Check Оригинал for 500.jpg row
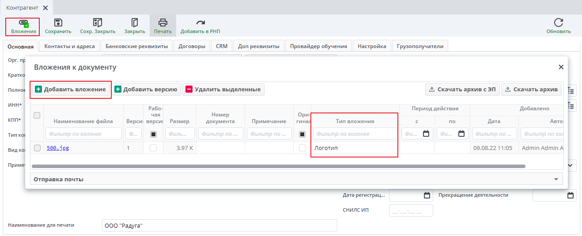 click(x=302, y=148)
